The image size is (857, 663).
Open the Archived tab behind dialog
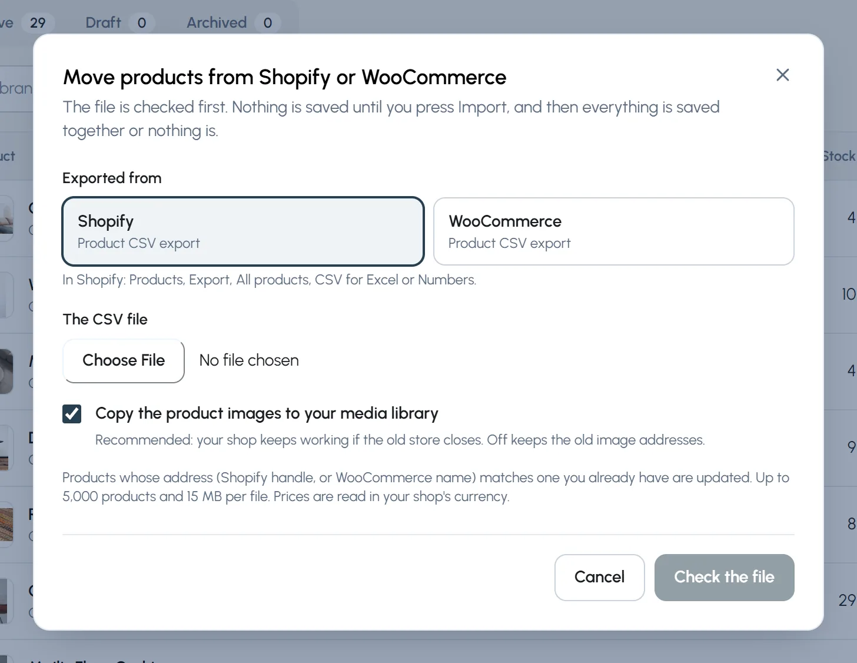pos(232,23)
